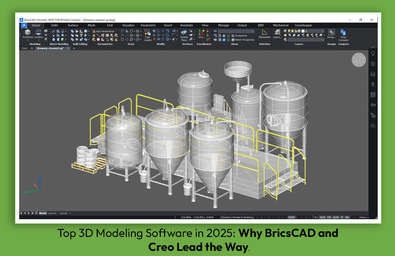This screenshot has width=395, height=256.
Task: Toggle ESNAP in status bar
Action: pos(291,217)
